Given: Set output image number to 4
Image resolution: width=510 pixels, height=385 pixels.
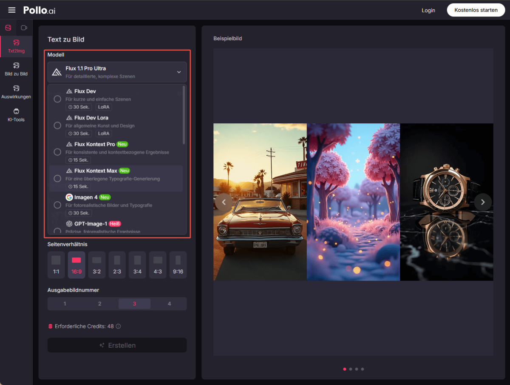Looking at the screenshot, I should click(x=169, y=304).
